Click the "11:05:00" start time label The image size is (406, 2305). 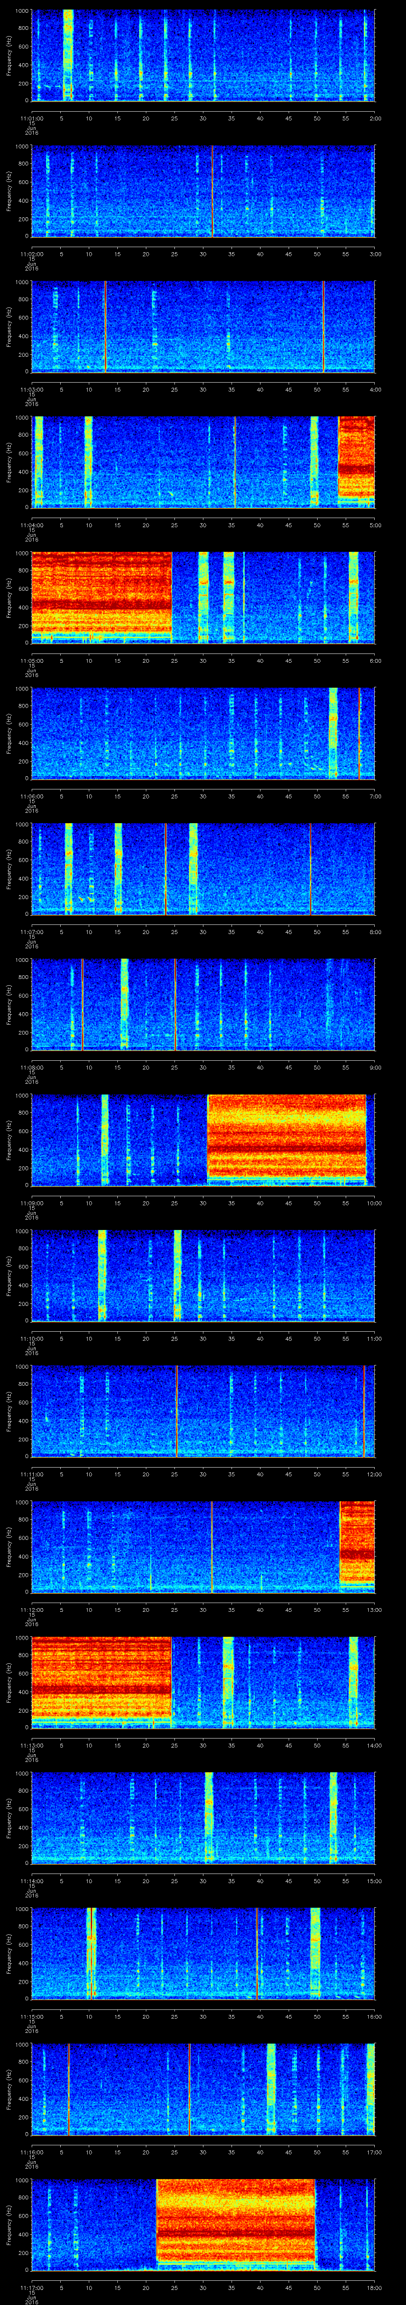[x=31, y=660]
